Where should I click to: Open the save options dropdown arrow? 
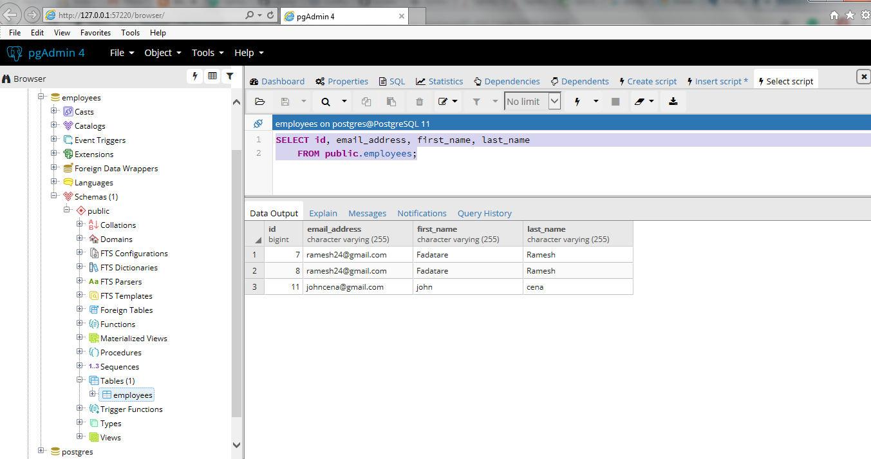pos(304,102)
